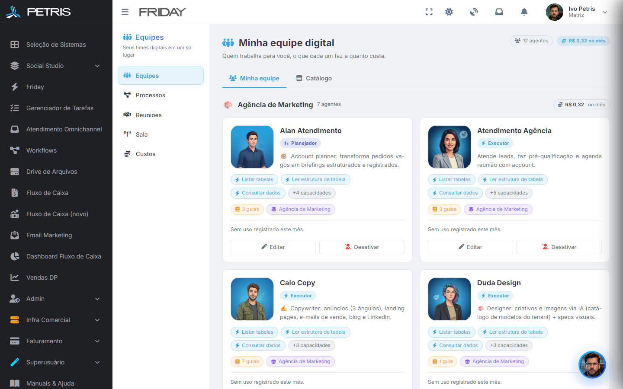623x389 pixels.
Task: Click the 3 guias tag on Alan Atendimento
Action: point(247,209)
